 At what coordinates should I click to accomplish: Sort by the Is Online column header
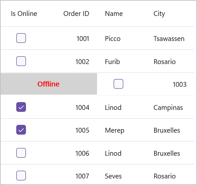pyautogui.click(x=24, y=14)
